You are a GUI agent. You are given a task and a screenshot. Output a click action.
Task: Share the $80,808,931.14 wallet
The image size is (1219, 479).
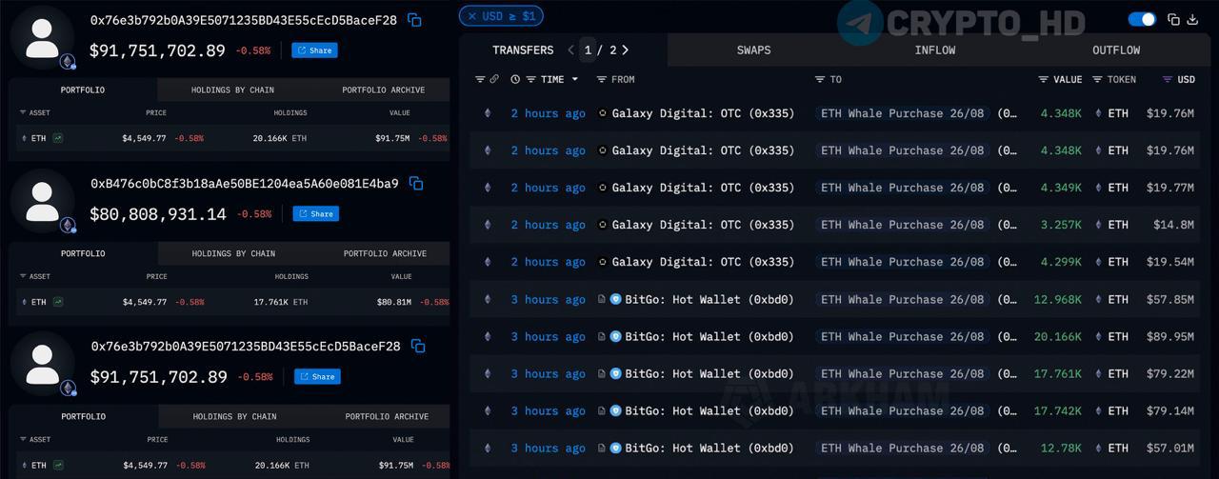315,213
